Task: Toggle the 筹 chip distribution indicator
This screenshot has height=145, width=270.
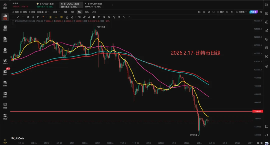Action: [61, 17]
